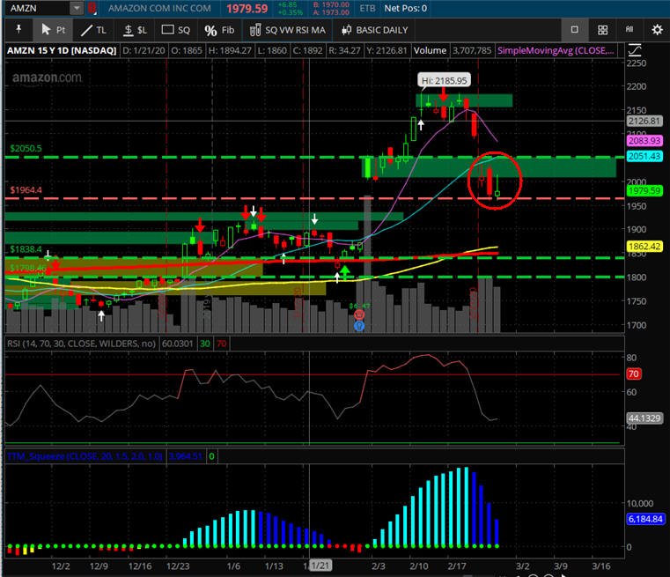This screenshot has height=577, width=670.
Task: Click the TTM_Squeeze study title
Action: (85, 456)
